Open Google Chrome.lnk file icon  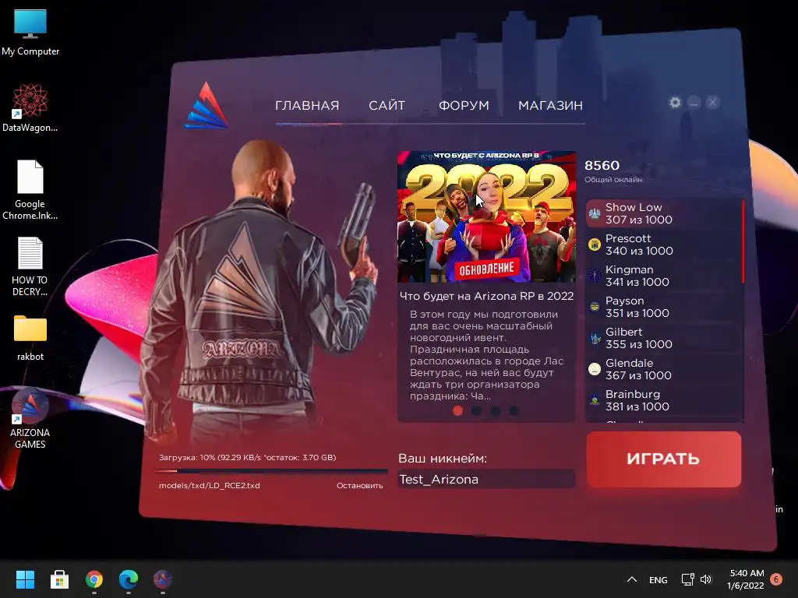(30, 190)
